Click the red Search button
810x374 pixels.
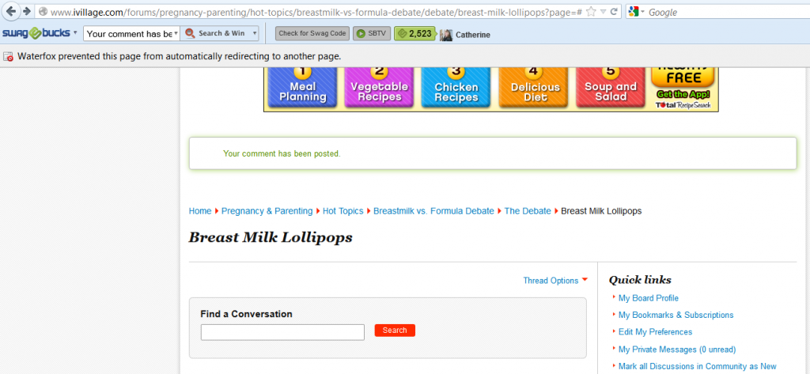point(395,330)
